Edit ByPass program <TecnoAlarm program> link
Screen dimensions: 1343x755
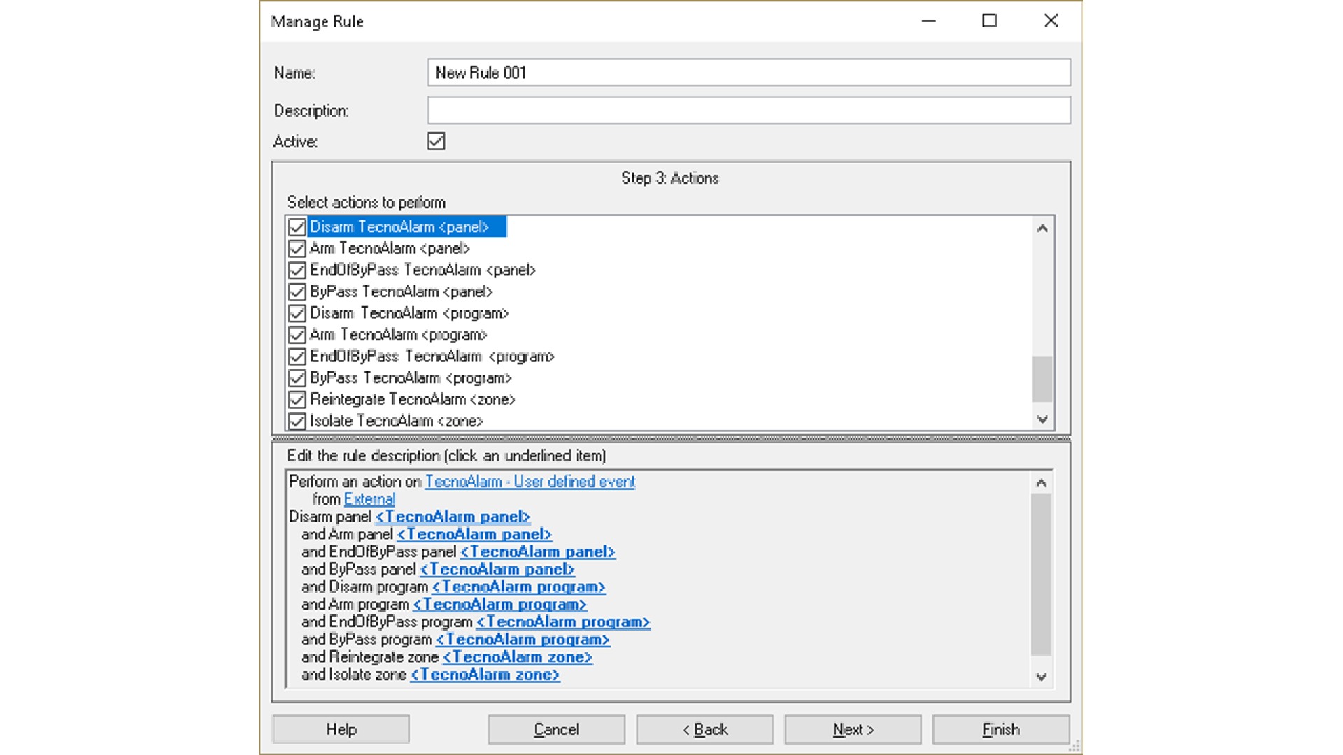click(523, 639)
